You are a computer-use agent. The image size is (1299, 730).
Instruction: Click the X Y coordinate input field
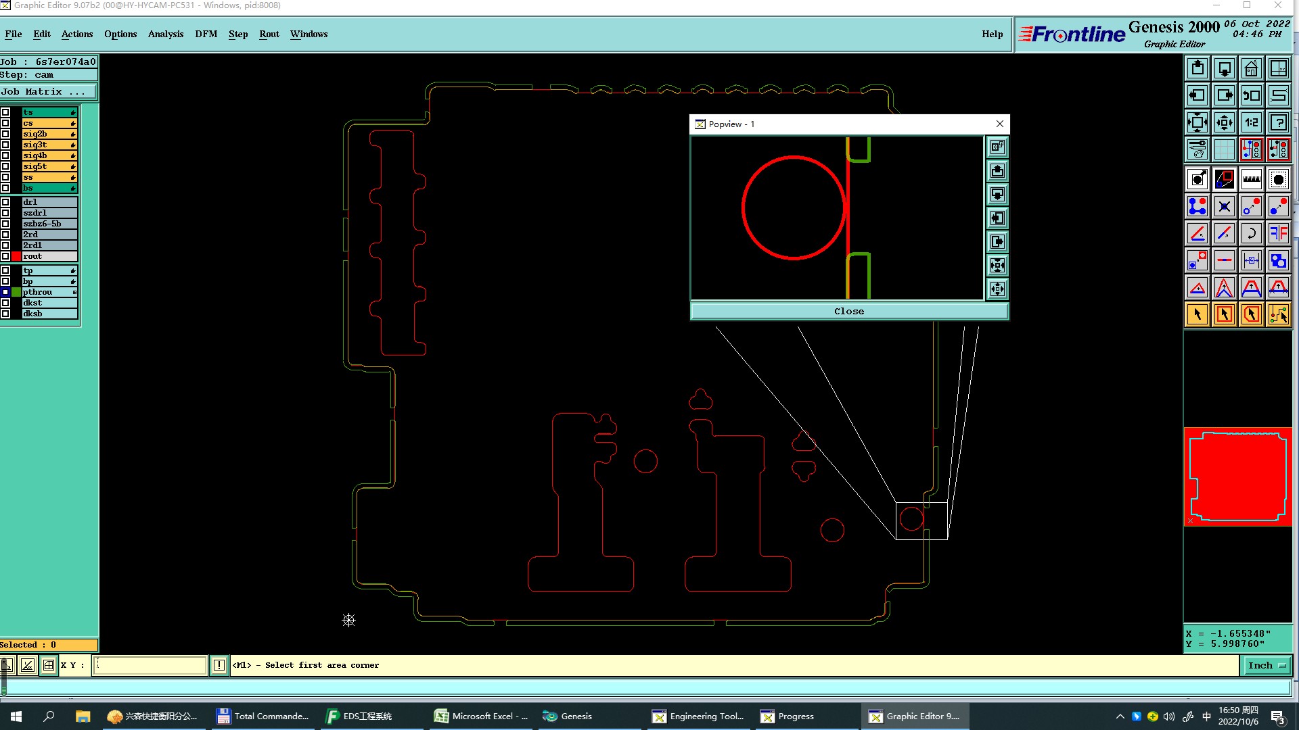[x=150, y=665]
